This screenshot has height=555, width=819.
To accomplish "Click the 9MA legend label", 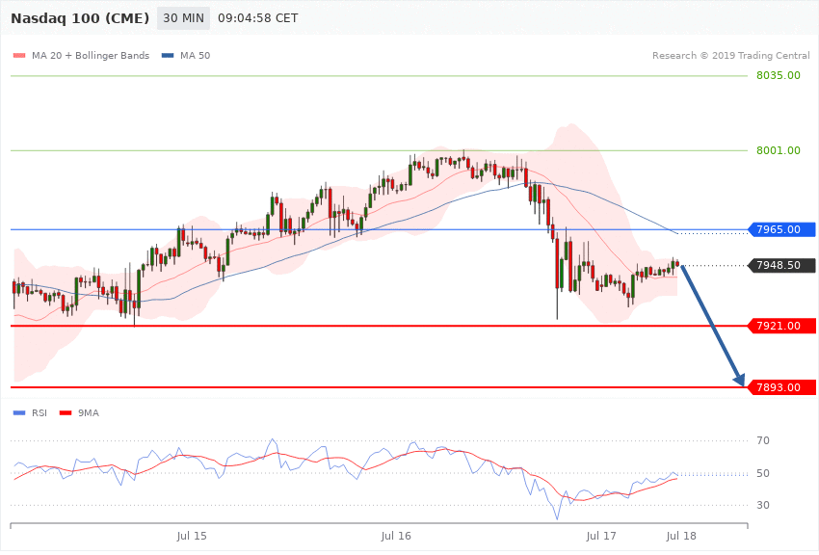I will pyautogui.click(x=89, y=413).
